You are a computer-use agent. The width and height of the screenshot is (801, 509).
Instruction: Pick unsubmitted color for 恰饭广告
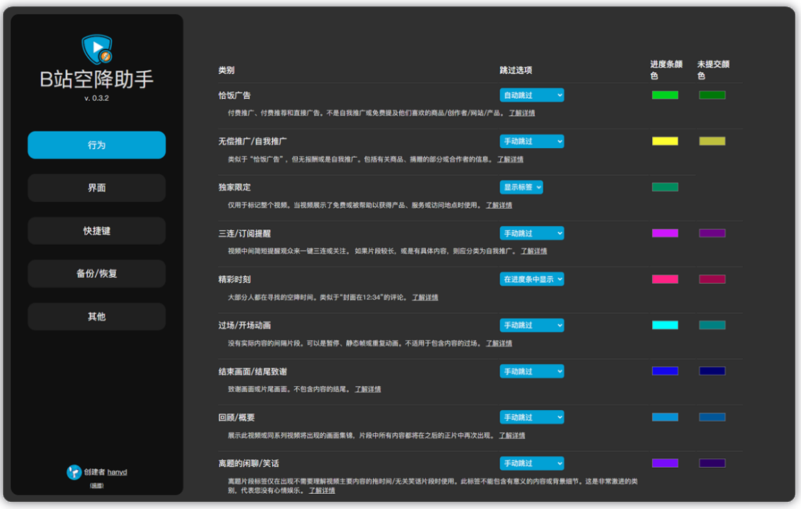coord(712,95)
